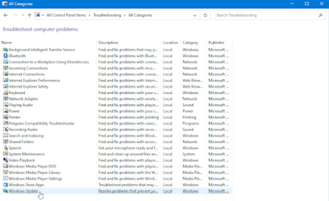Click the Connection to a Workplace icon
Screen dimensions: 329x201
6,62
